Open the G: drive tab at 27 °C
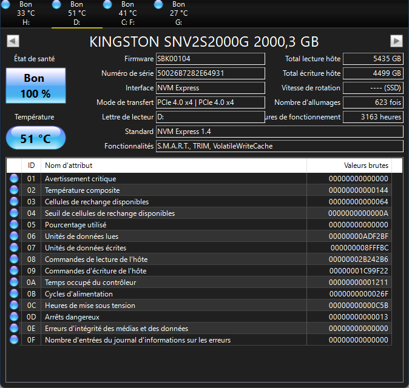Screen dimensions: 409x388 [x=178, y=13]
